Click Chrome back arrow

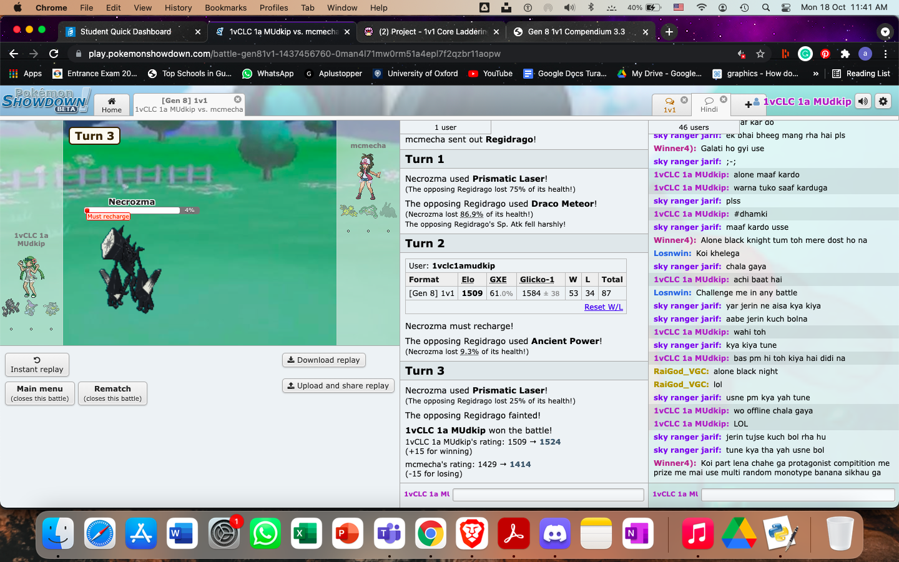point(14,54)
